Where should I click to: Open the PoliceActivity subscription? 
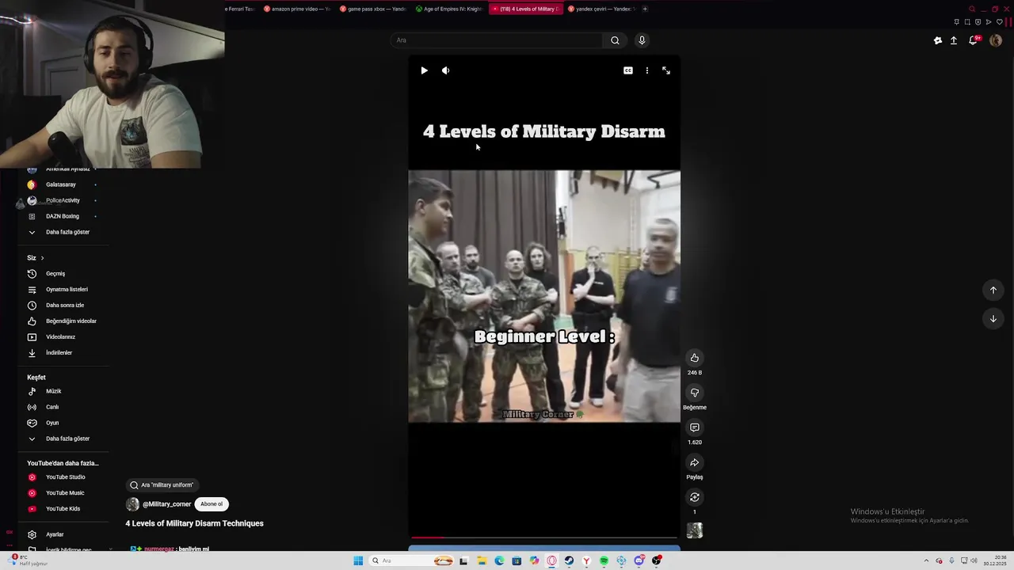(x=63, y=200)
